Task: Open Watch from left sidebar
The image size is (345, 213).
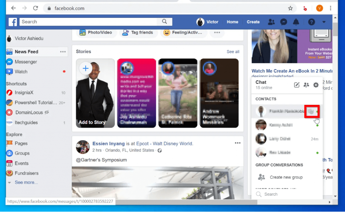Action: (x=21, y=72)
